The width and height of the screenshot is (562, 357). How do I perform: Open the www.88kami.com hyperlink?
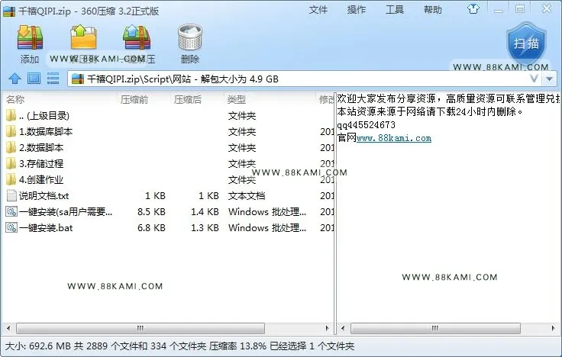coord(394,138)
